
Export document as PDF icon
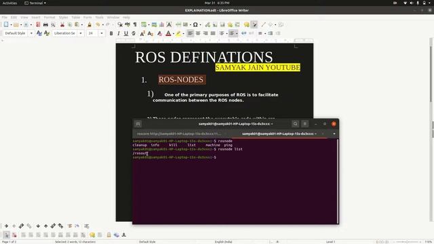pyautogui.click(x=38, y=24)
